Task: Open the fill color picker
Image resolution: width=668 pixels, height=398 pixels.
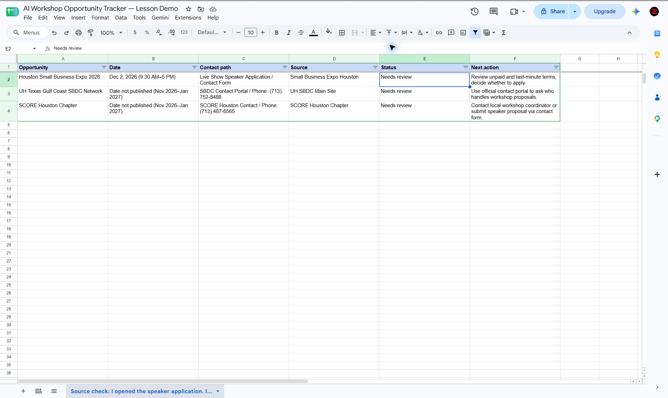Action: (x=329, y=33)
